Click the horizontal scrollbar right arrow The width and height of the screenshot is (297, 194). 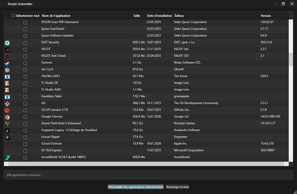tap(286, 164)
